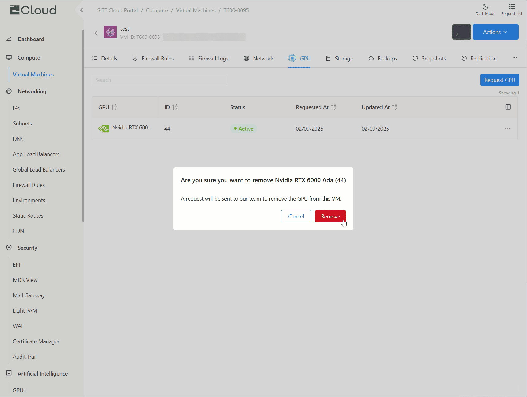This screenshot has width=527, height=397.
Task: Open the Request List icon
Action: click(511, 7)
